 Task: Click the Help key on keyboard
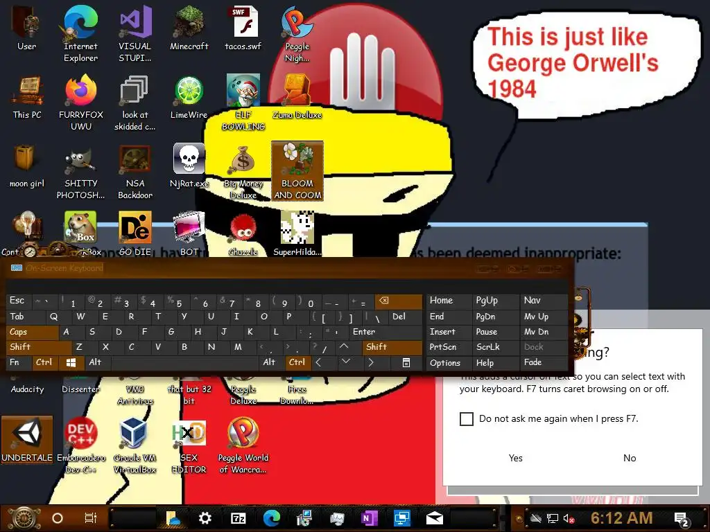pyautogui.click(x=496, y=362)
